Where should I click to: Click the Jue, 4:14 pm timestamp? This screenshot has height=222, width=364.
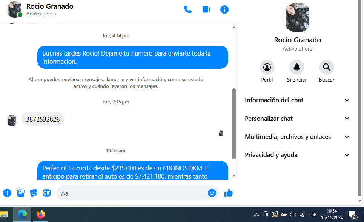click(115, 35)
